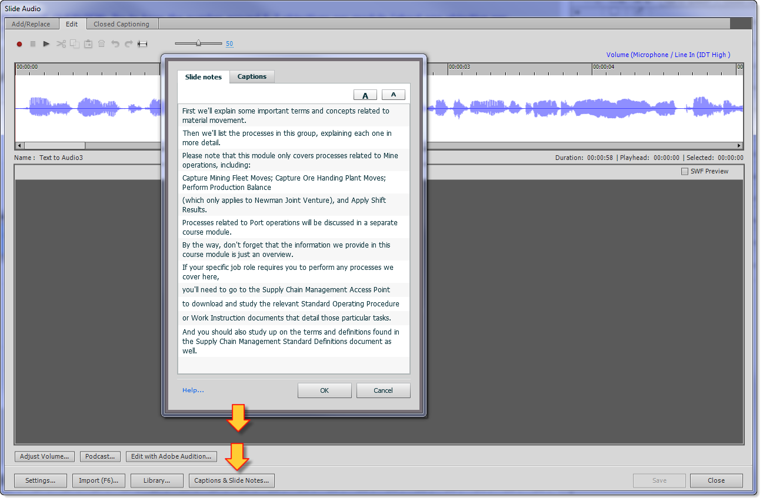Open Help from the dialog link
This screenshot has height=501, width=763.
(x=193, y=390)
